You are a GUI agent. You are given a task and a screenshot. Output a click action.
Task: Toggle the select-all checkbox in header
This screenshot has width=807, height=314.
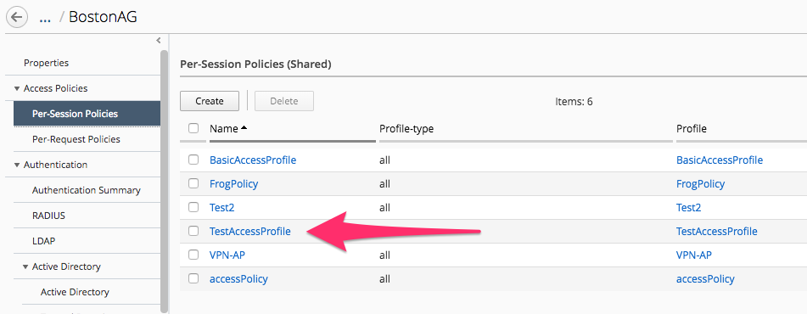click(193, 128)
